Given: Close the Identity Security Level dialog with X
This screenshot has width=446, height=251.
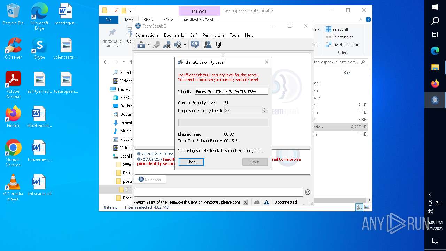Looking at the screenshot, I should [267, 62].
